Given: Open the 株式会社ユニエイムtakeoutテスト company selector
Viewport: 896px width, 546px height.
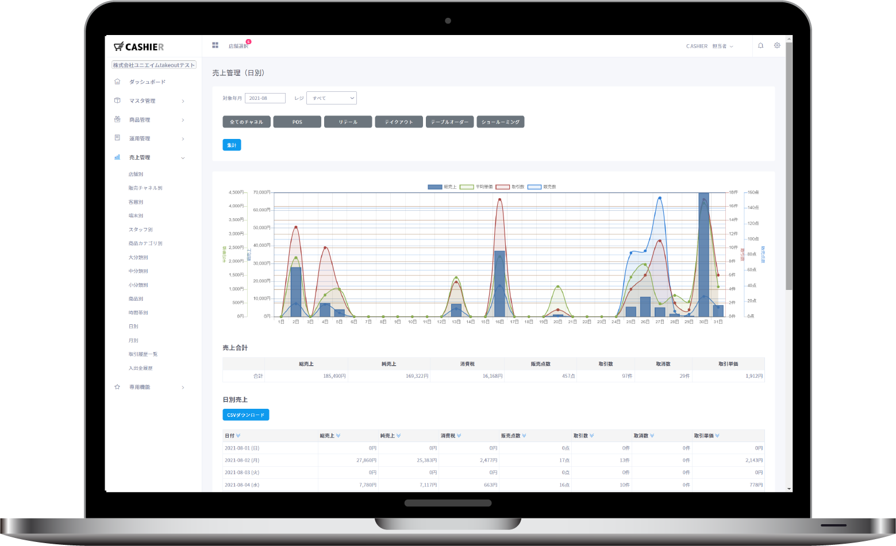Looking at the screenshot, I should point(154,65).
